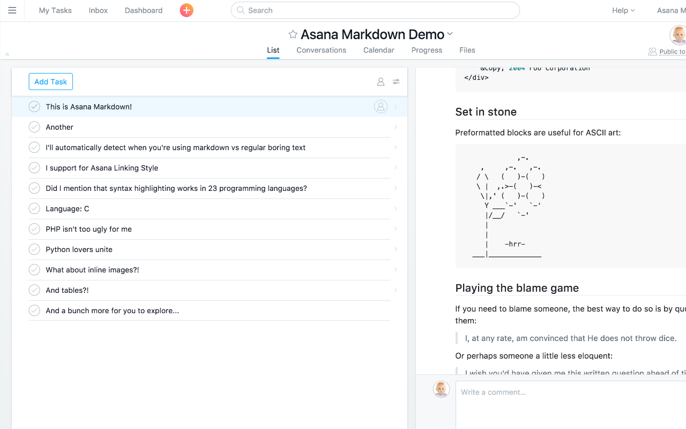This screenshot has width=686, height=429.
Task: Click the orange quick-add plus icon
Action: (x=186, y=10)
